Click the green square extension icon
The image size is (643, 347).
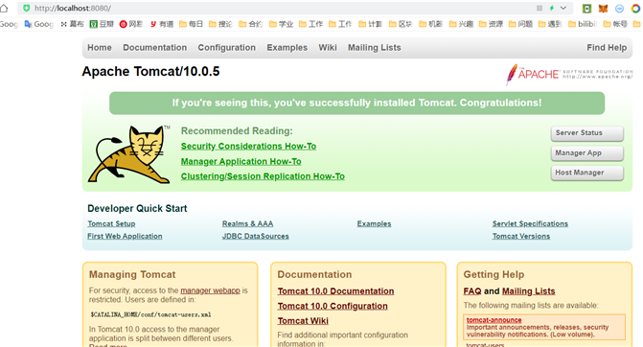tap(586, 9)
